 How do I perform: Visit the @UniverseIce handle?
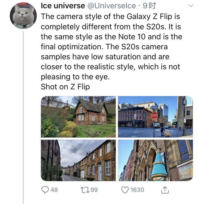(x=112, y=6)
